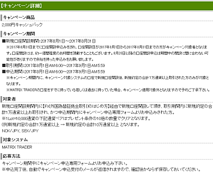The image size is (213, 173).
Task: Click the black square bullet before 申込期間
Action: (4, 71)
